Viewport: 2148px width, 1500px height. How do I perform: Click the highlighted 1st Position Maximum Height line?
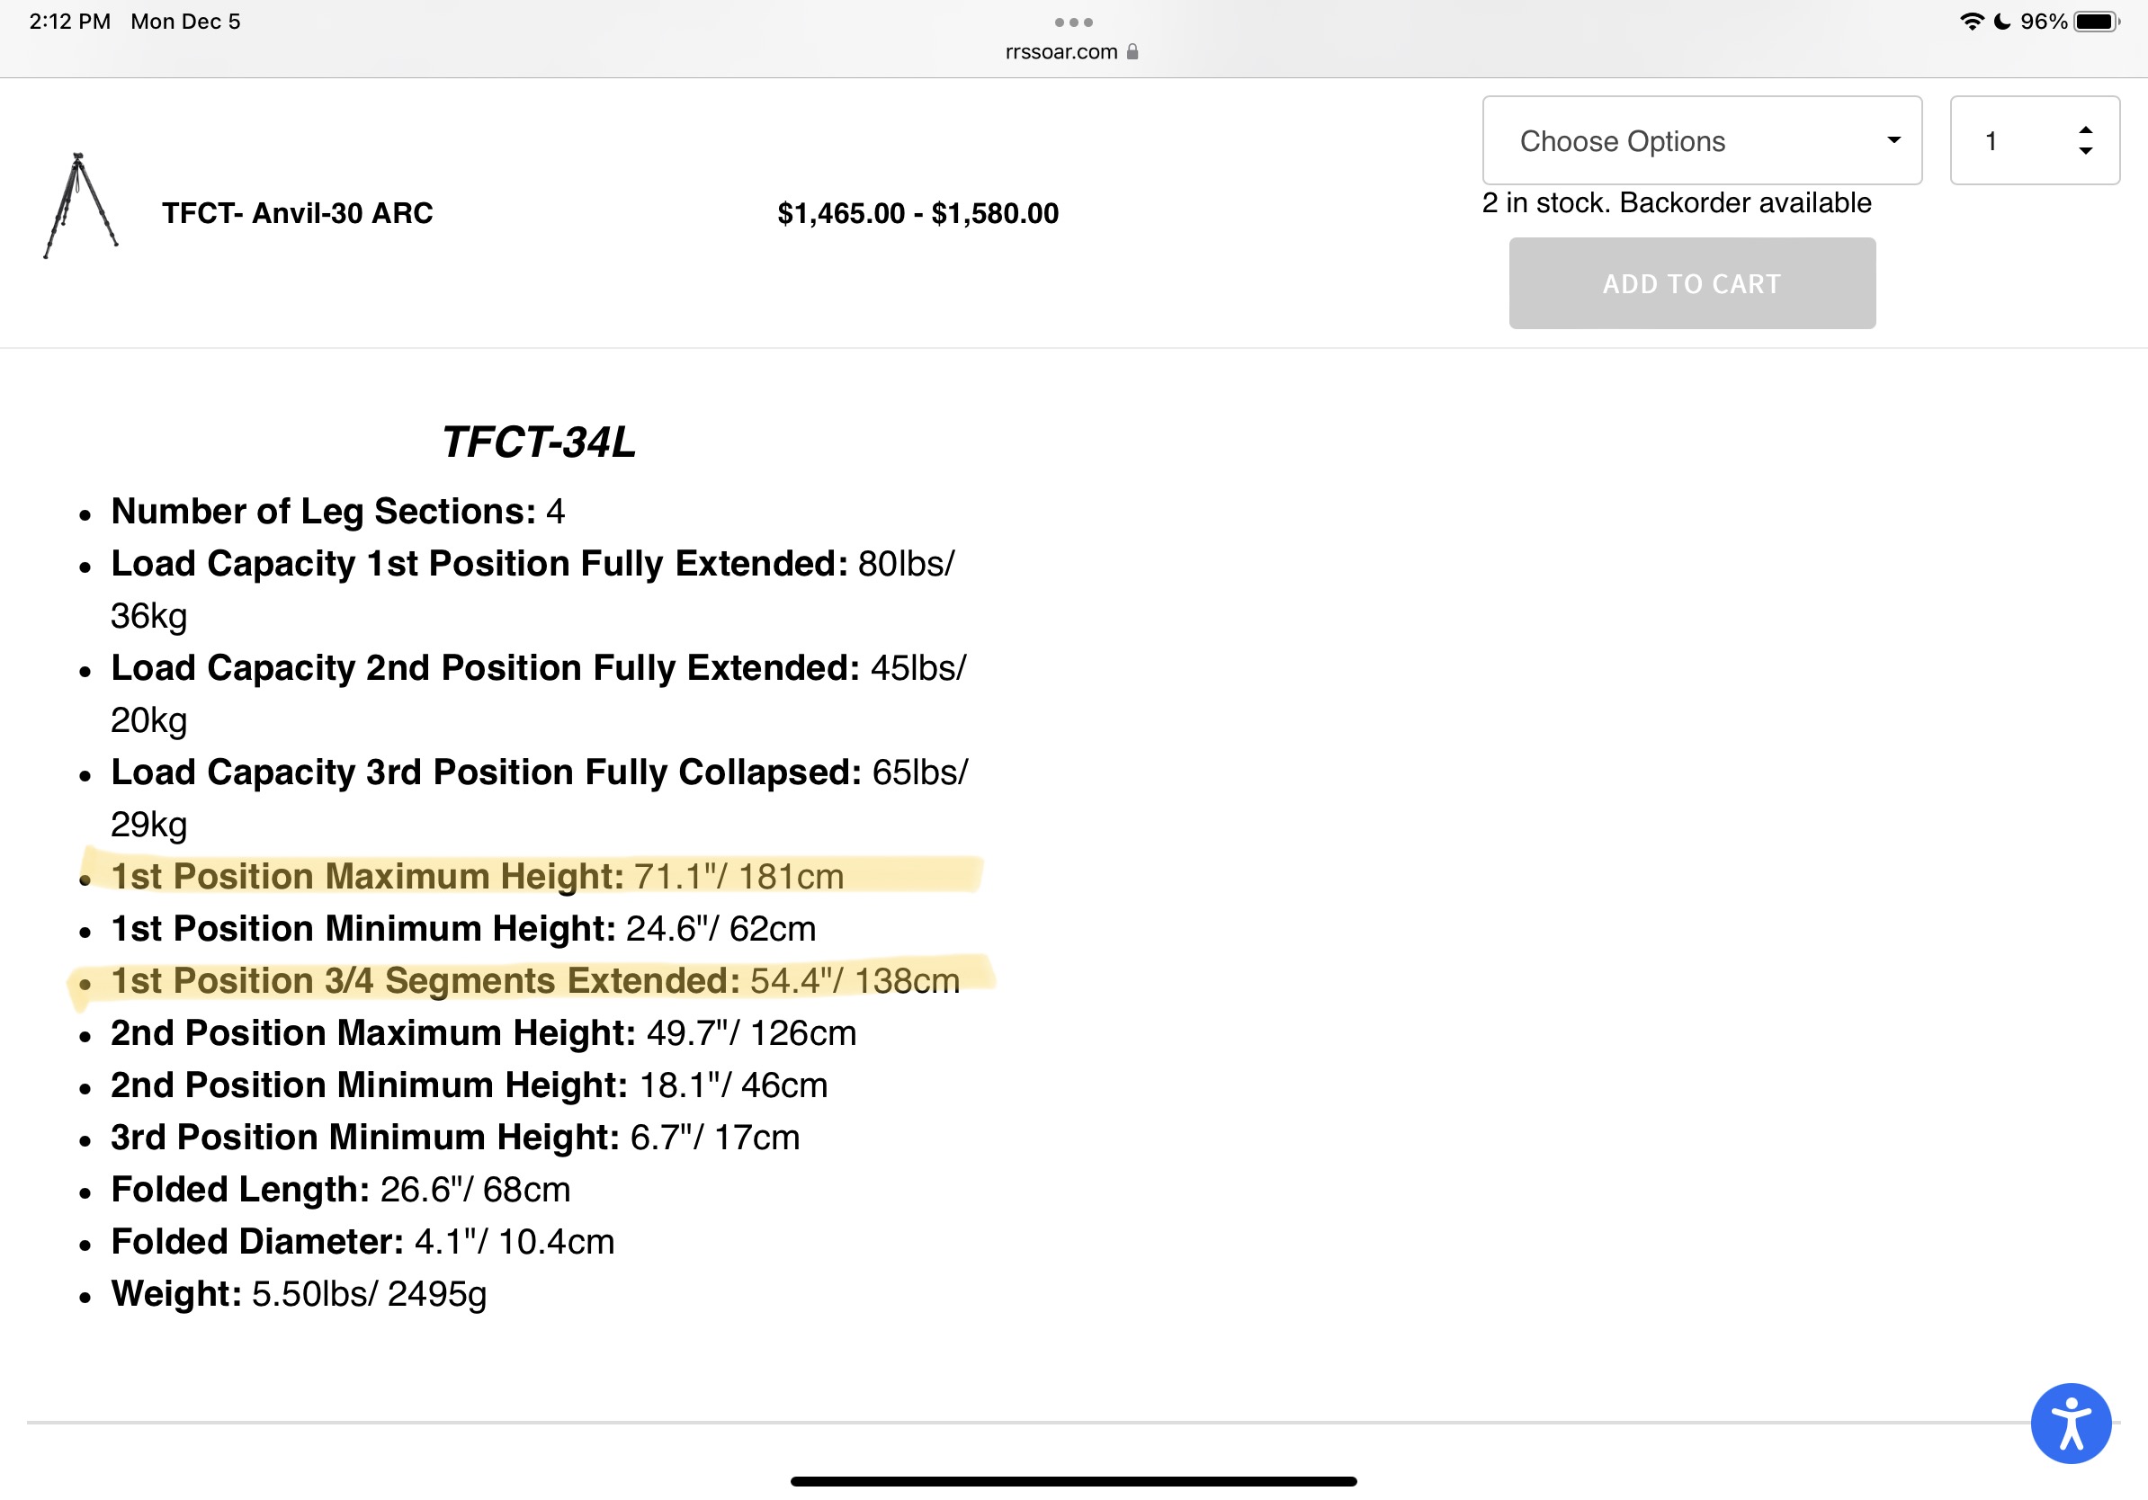477,876
